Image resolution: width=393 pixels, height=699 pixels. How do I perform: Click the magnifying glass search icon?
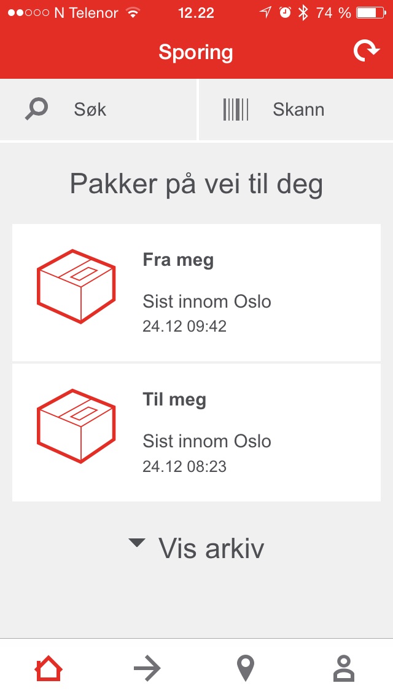[x=36, y=110]
